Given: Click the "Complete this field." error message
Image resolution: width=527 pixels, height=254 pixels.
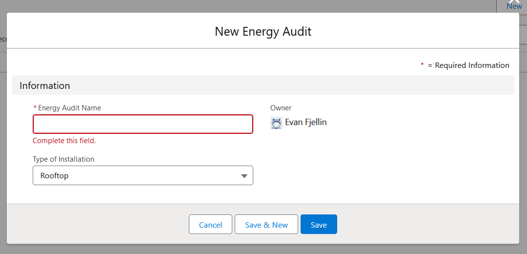Looking at the screenshot, I should [64, 141].
